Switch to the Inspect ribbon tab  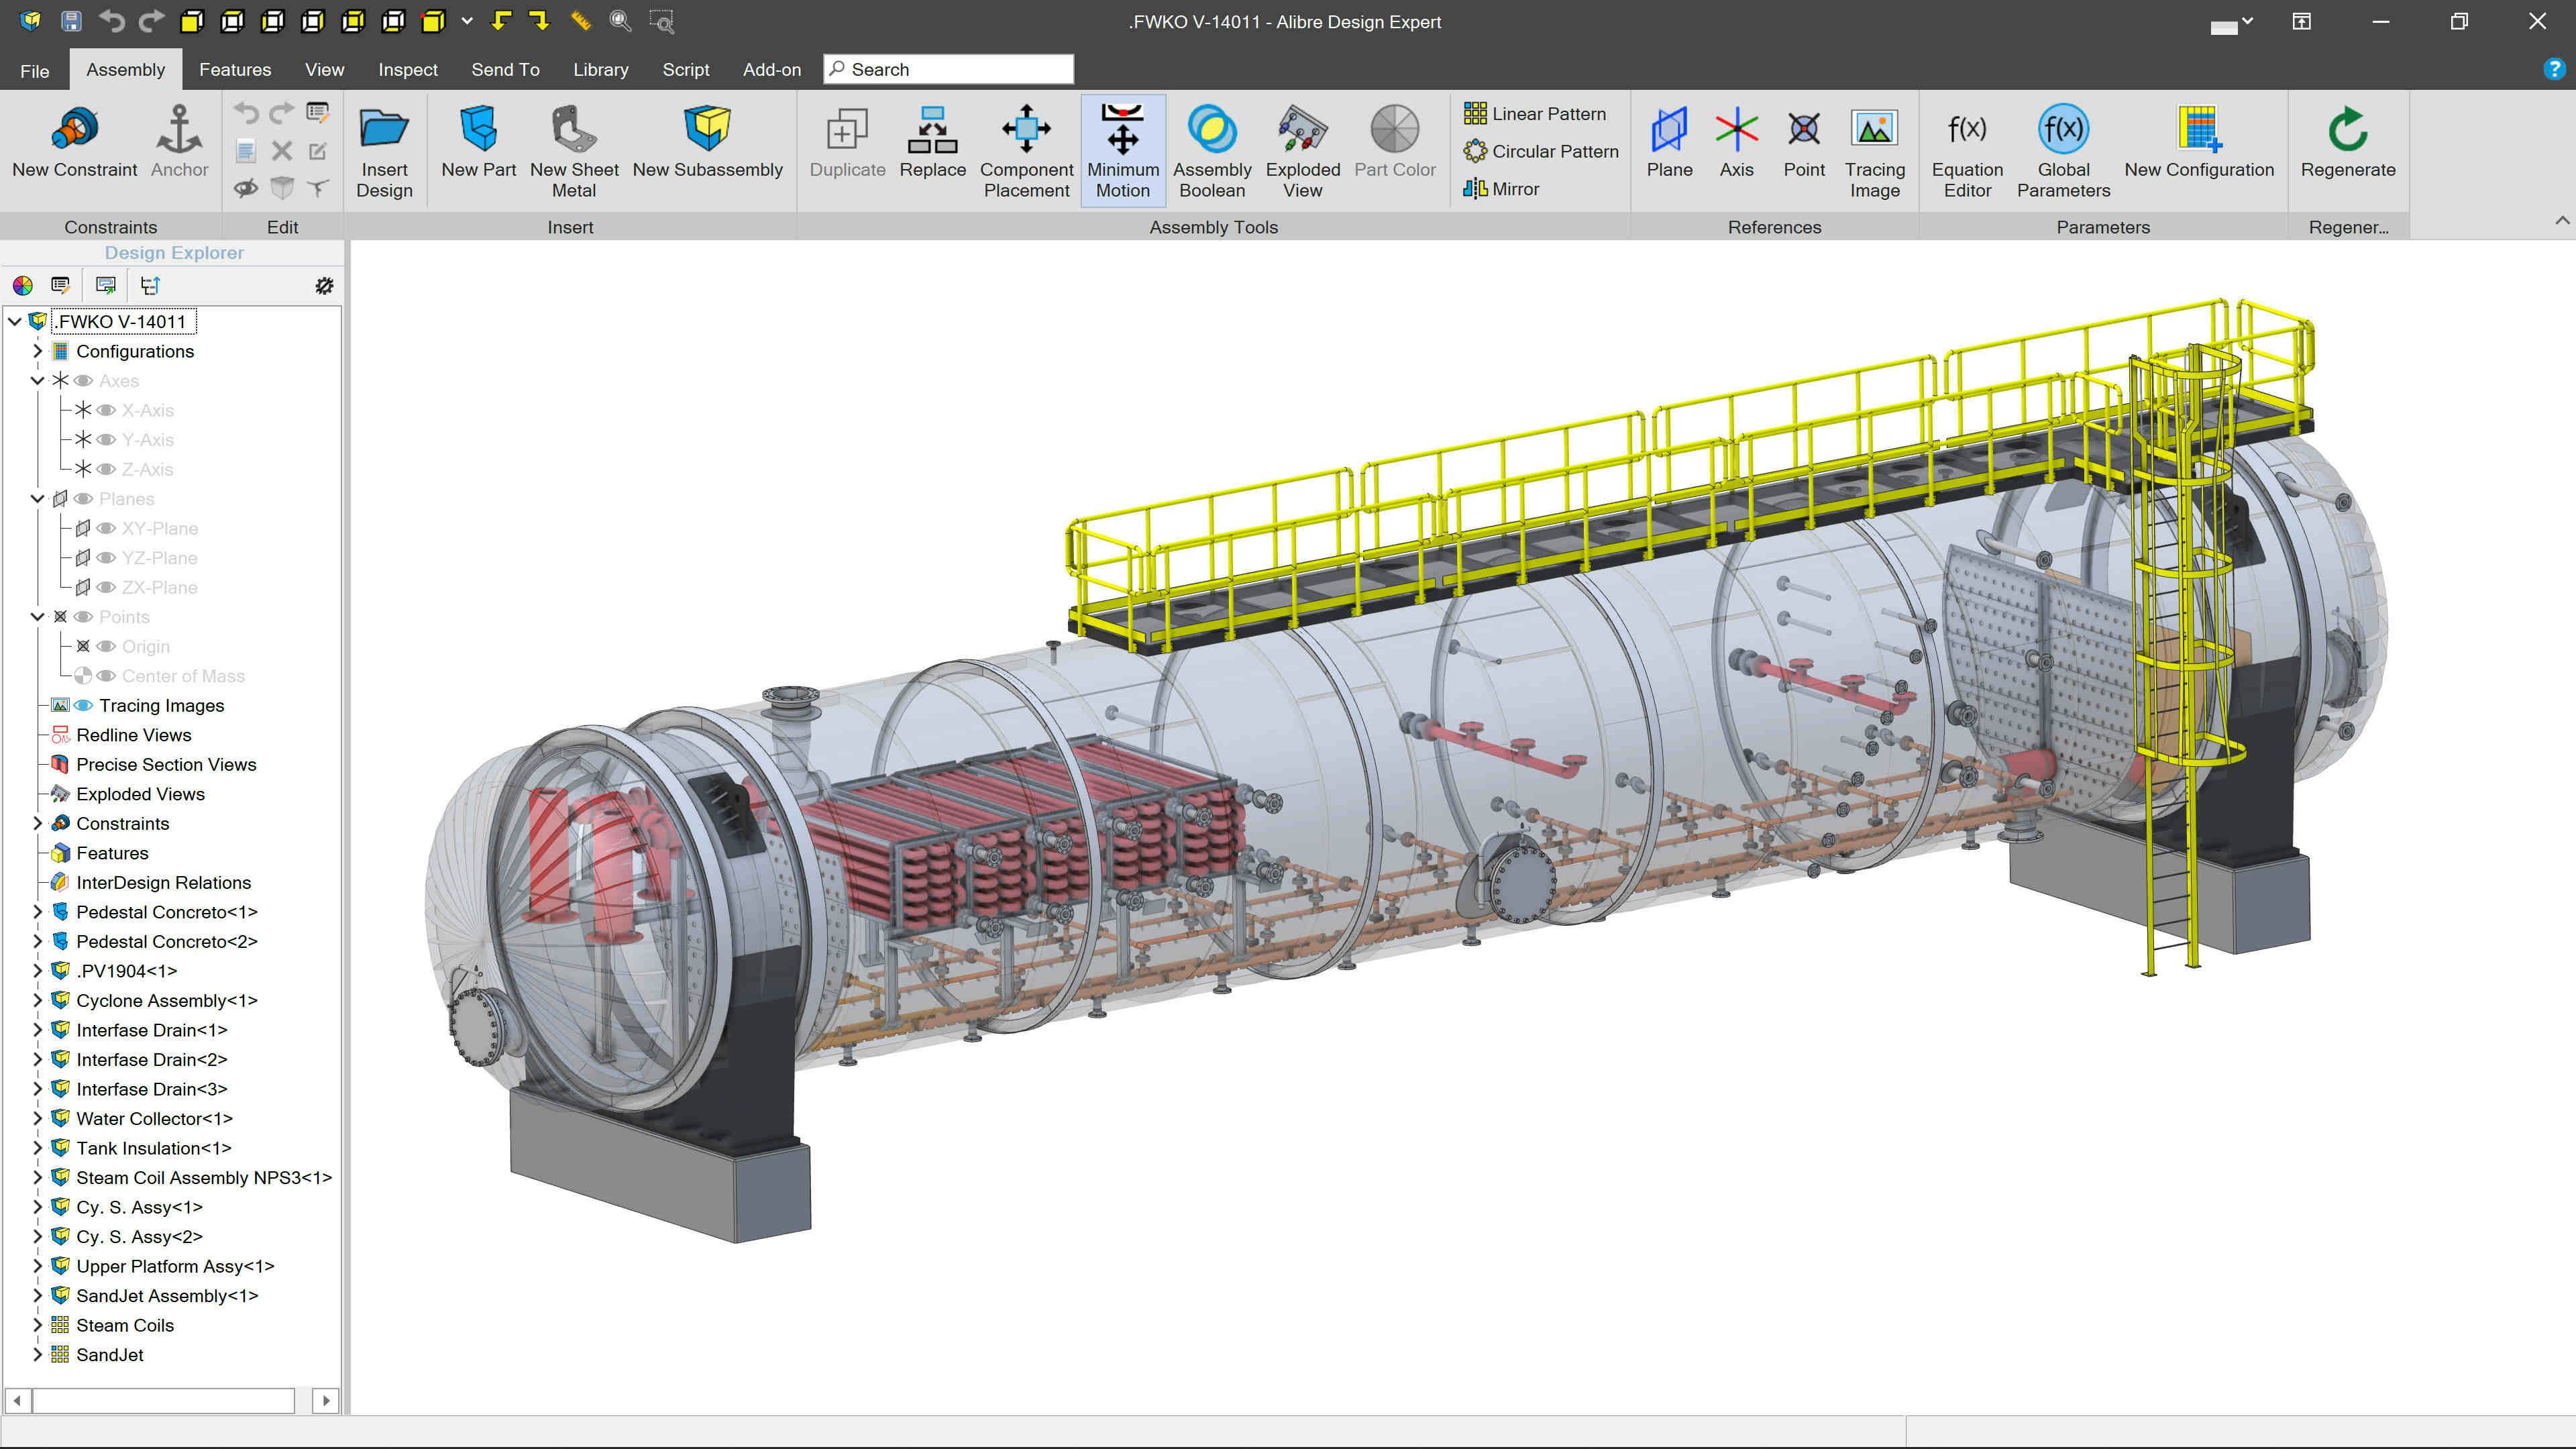click(x=407, y=69)
